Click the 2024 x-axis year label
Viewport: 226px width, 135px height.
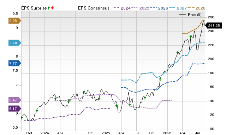44,133
